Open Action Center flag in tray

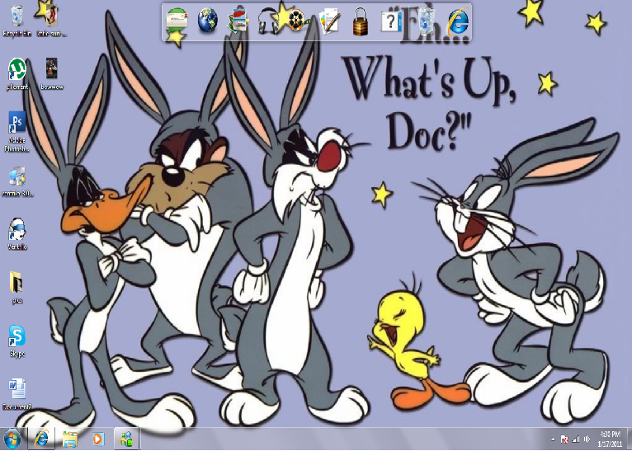[564, 439]
